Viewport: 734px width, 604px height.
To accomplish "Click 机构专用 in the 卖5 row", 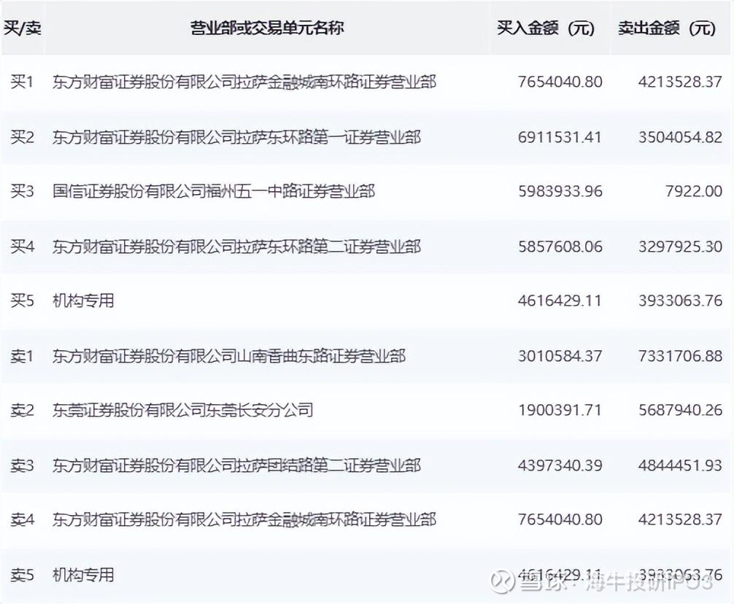I will (x=83, y=575).
